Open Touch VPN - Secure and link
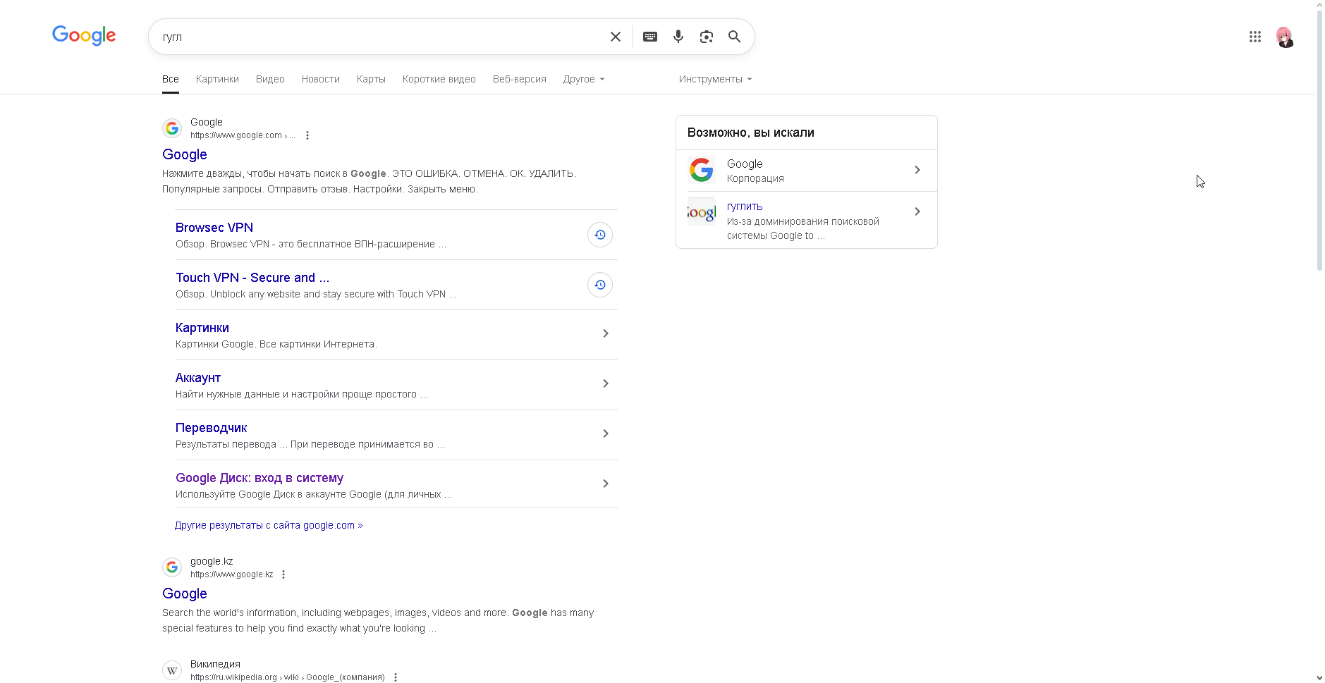Screen dimensions: 1325x683 (x=252, y=278)
